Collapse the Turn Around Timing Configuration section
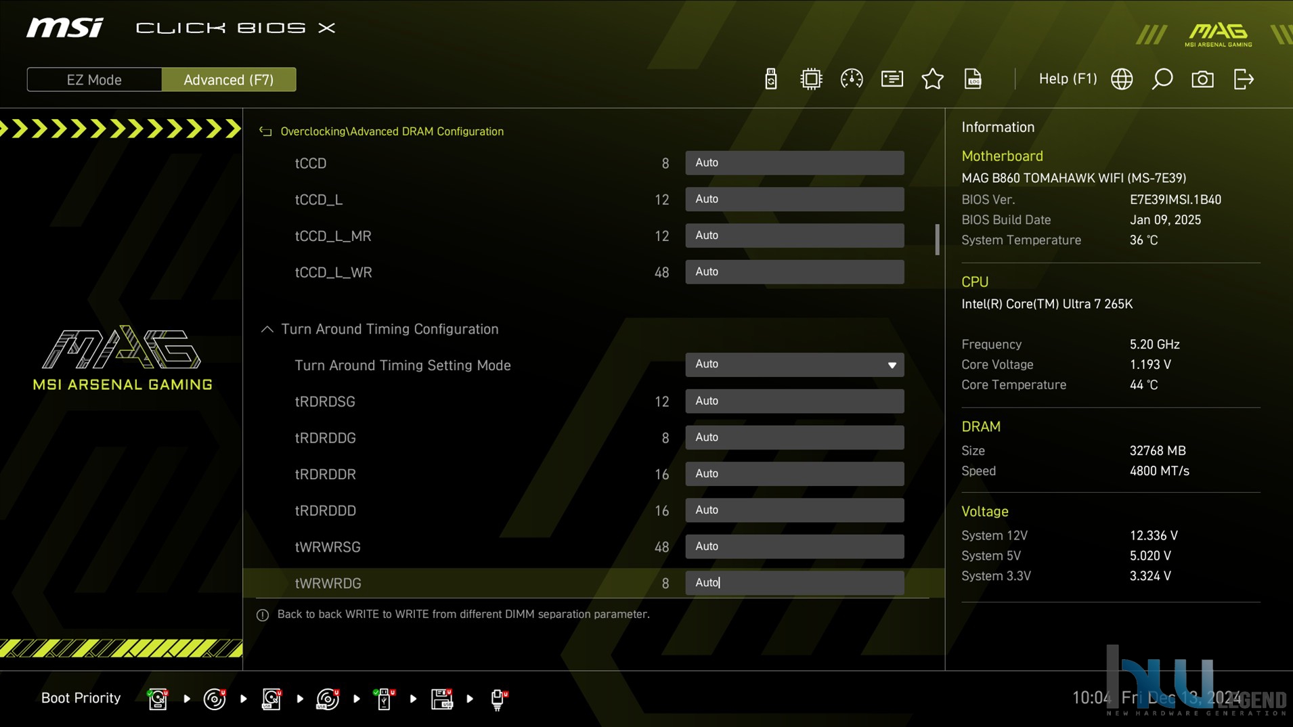This screenshot has height=727, width=1293. tap(267, 329)
